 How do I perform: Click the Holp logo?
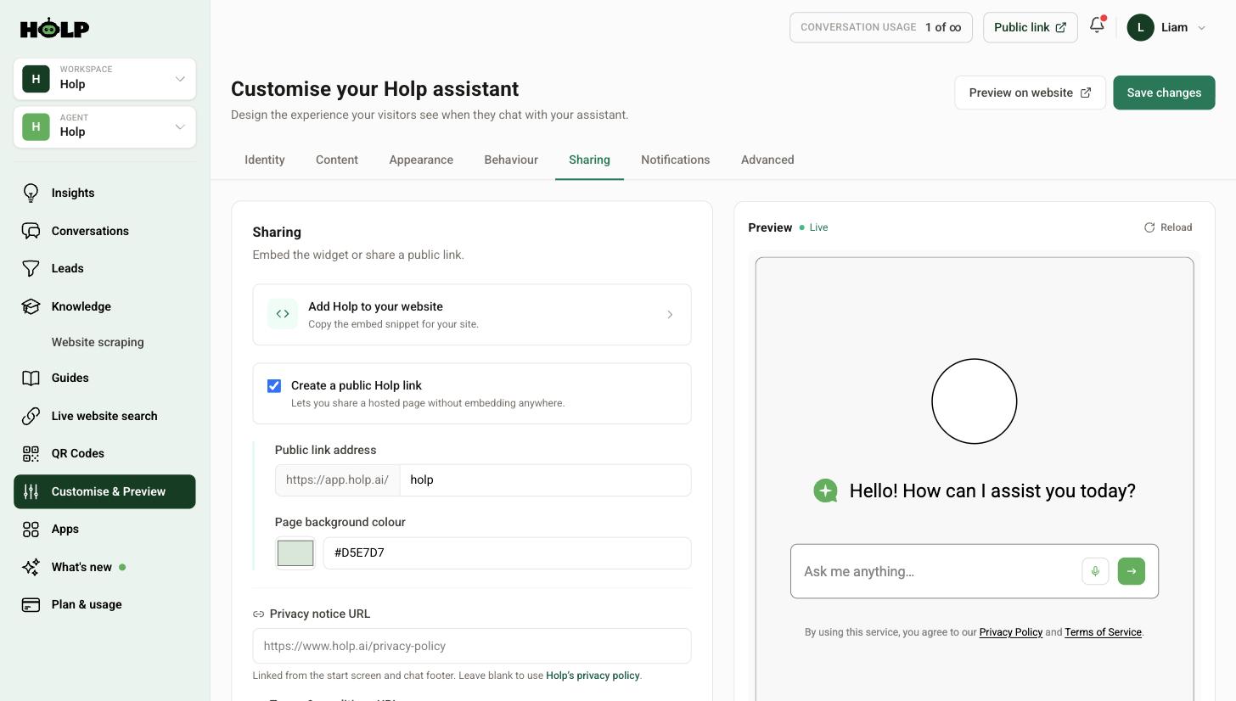54,28
